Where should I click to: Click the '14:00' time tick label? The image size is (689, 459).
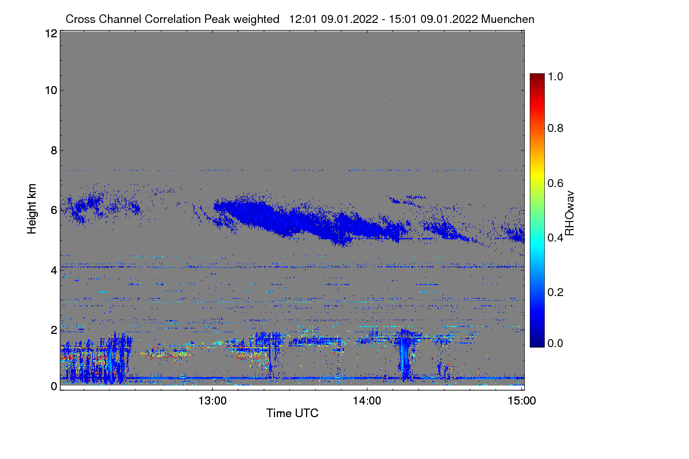tap(367, 401)
